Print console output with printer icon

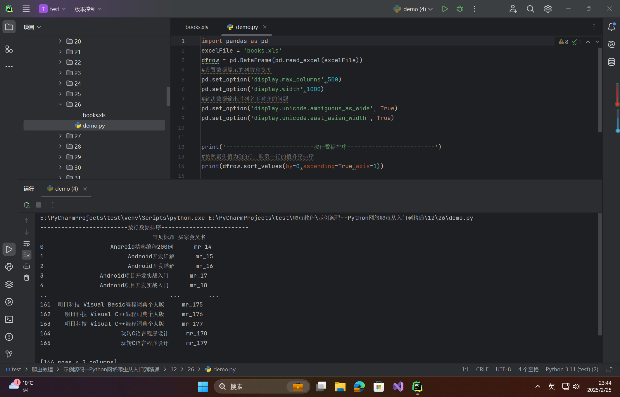(x=27, y=266)
